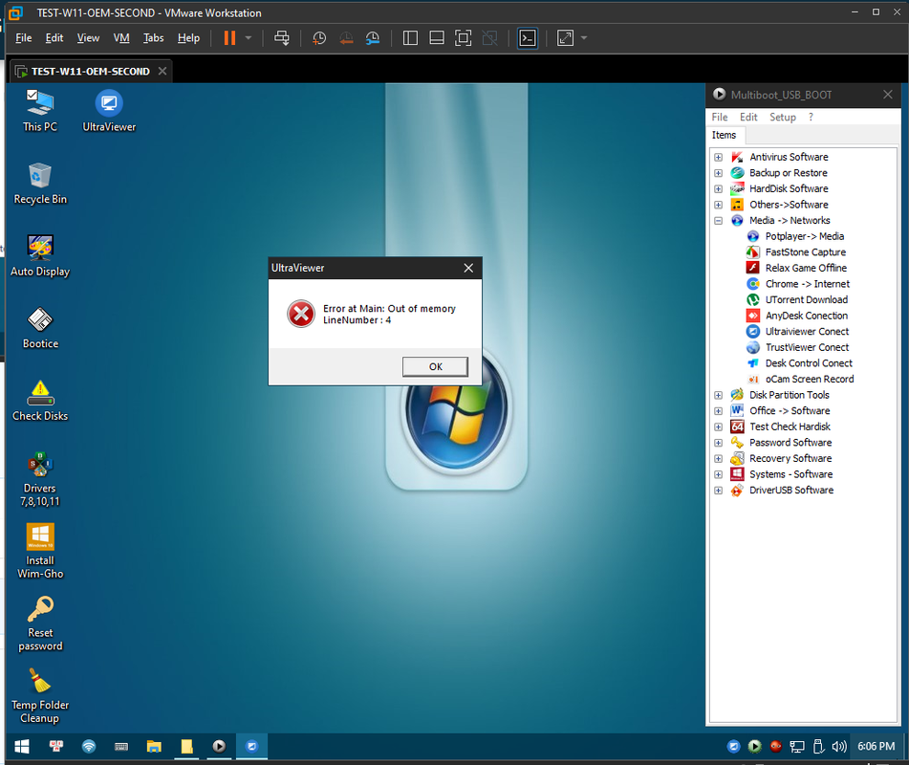The width and height of the screenshot is (909, 765).
Task: Expand the Recovery Software node
Action: point(718,459)
